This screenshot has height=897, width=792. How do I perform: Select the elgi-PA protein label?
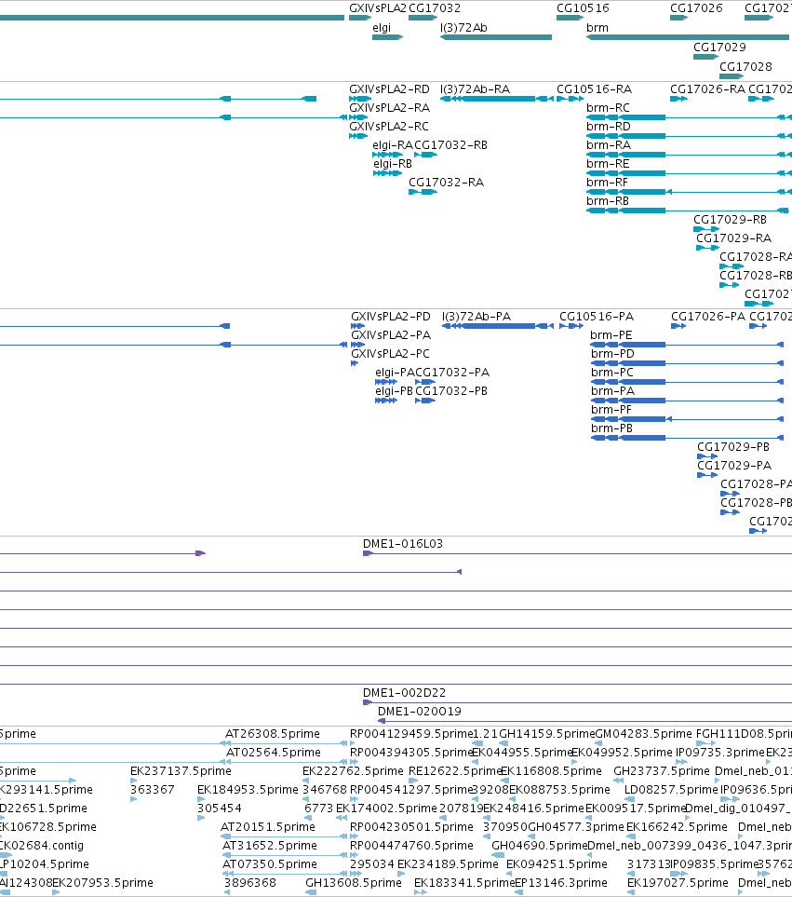(395, 373)
